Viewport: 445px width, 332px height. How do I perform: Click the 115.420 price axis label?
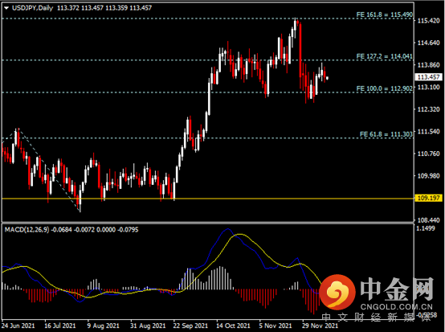tap(429, 21)
